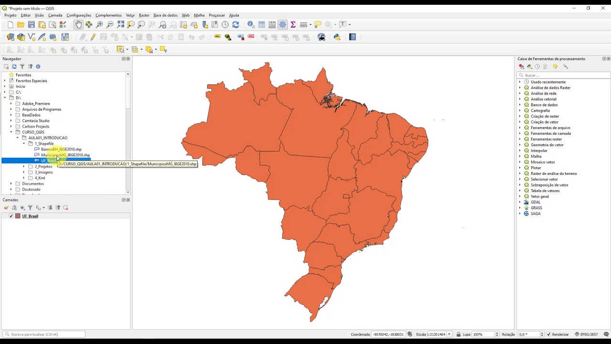Click the New Shapefile Layer icon
This screenshot has width=611, height=344.
point(32,37)
